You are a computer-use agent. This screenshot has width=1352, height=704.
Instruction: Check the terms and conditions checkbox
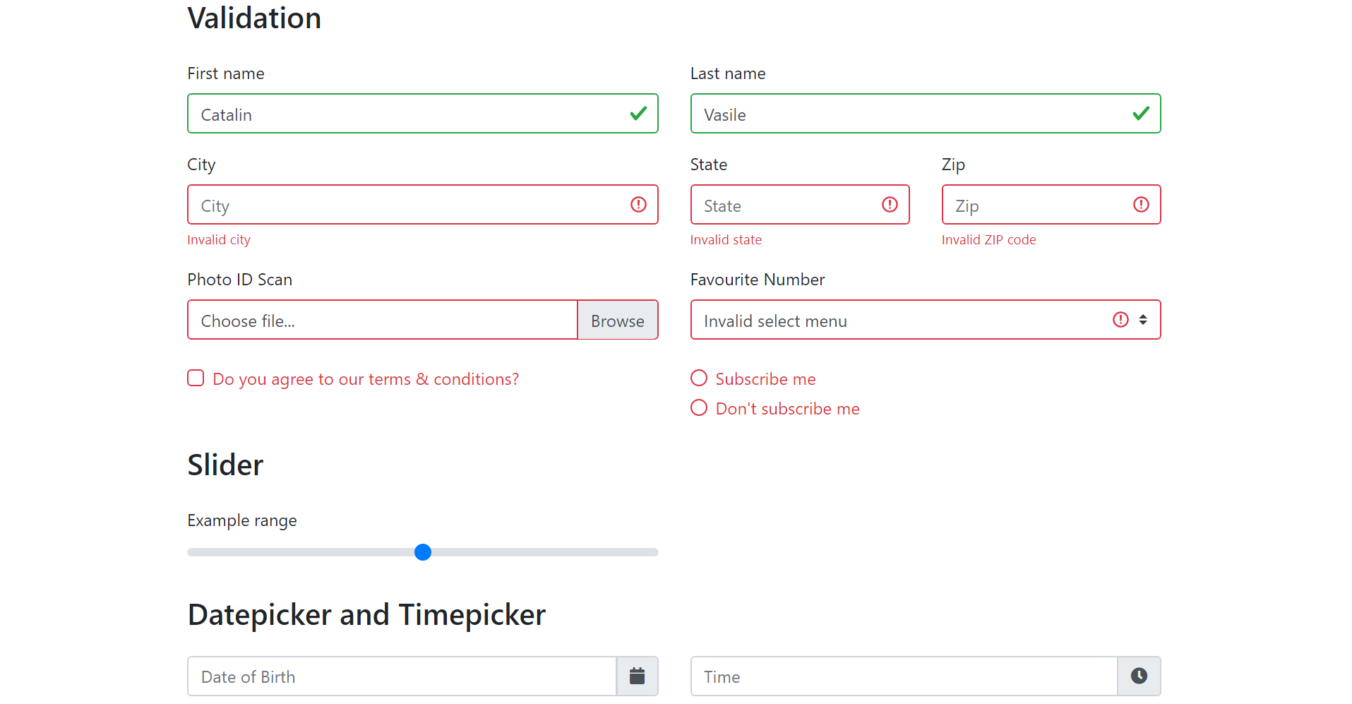point(196,378)
